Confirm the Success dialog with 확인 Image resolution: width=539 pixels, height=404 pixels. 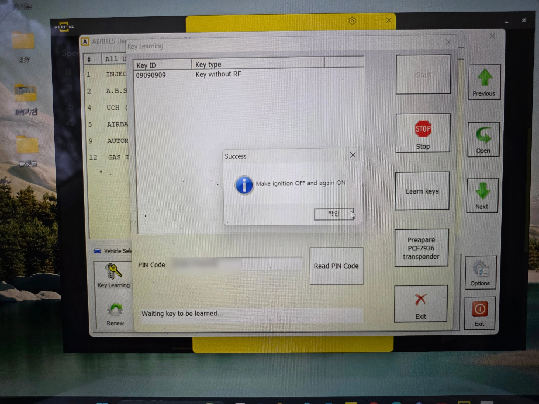click(333, 214)
